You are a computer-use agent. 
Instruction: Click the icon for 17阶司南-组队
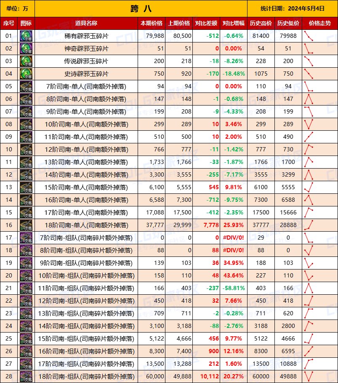point(26,364)
